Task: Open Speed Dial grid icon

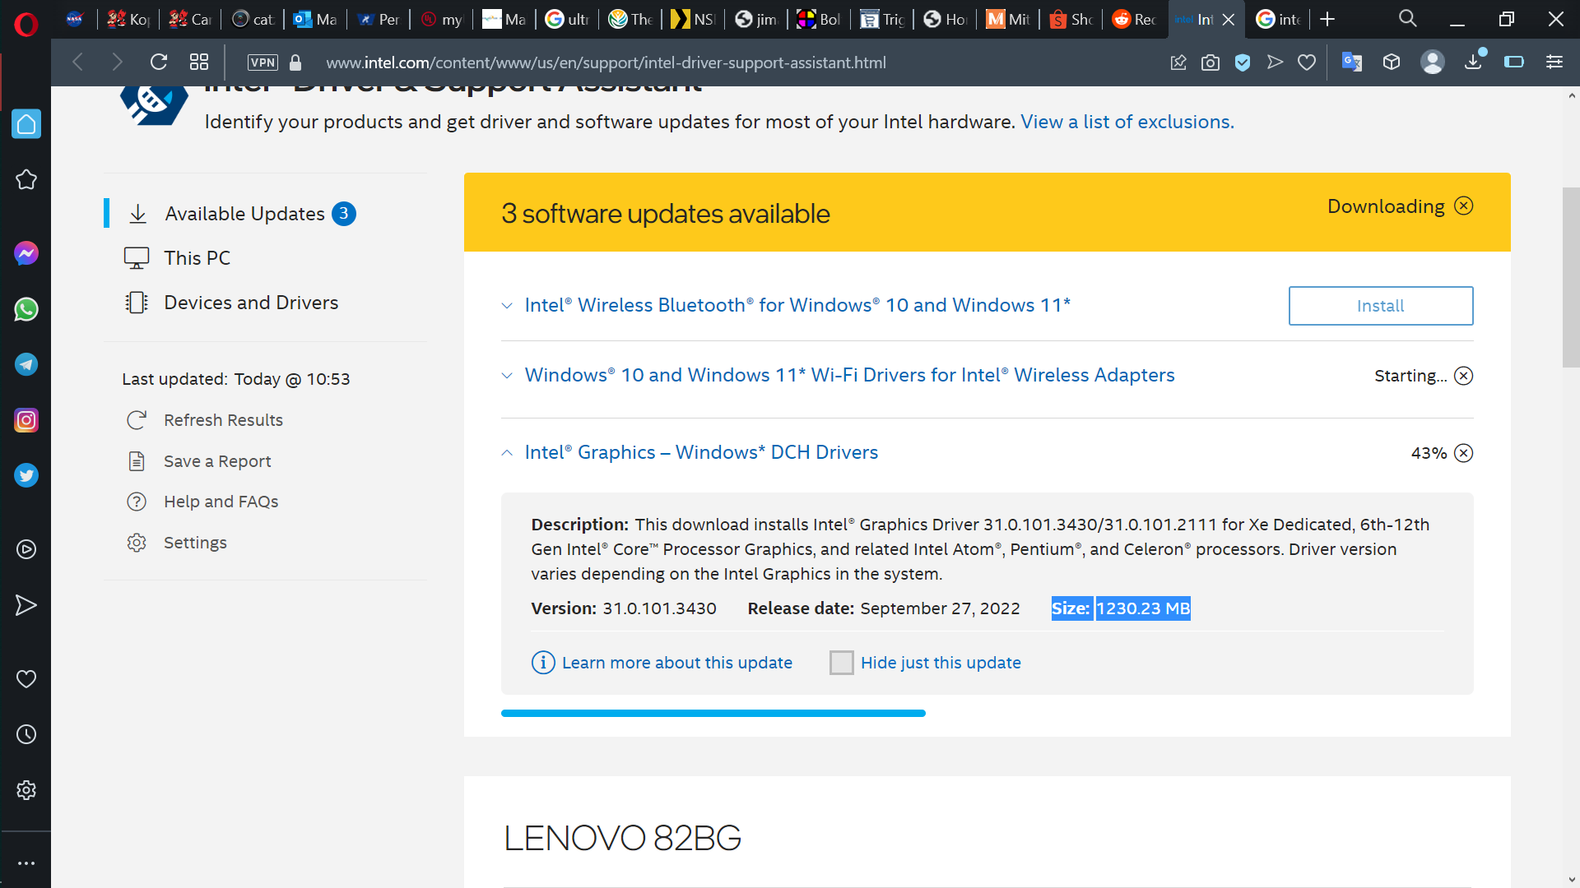Action: pos(199,62)
